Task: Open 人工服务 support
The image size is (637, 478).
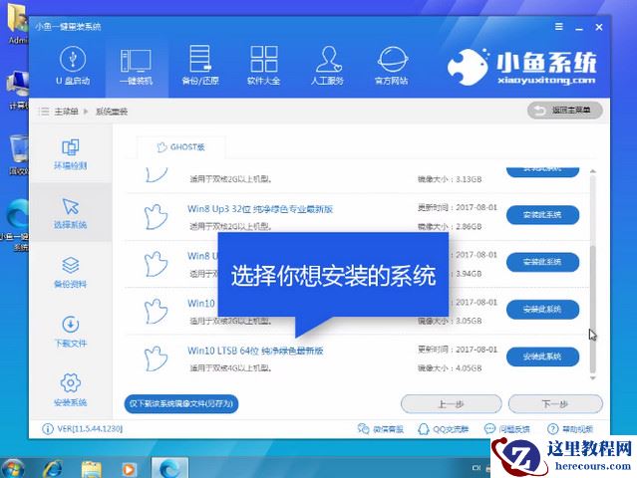Action: pyautogui.click(x=327, y=66)
